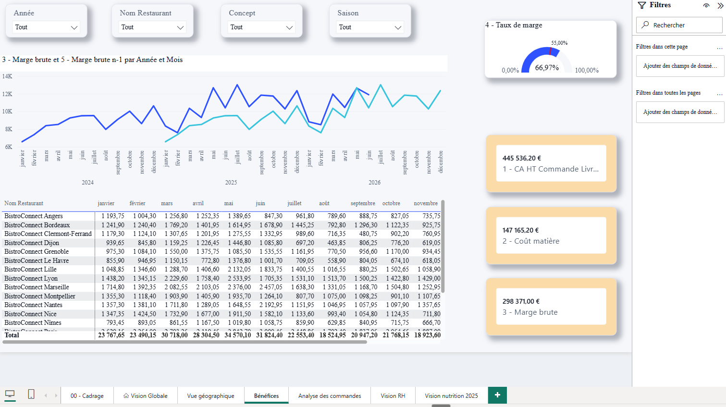Open the Analyse des commandes tab
The height and width of the screenshot is (407, 726).
[x=330, y=395]
